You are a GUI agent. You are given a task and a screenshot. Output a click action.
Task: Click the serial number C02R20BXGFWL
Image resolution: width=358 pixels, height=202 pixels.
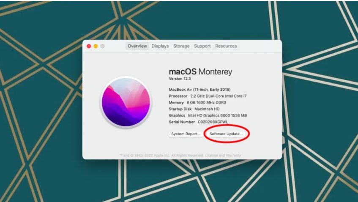pos(213,122)
